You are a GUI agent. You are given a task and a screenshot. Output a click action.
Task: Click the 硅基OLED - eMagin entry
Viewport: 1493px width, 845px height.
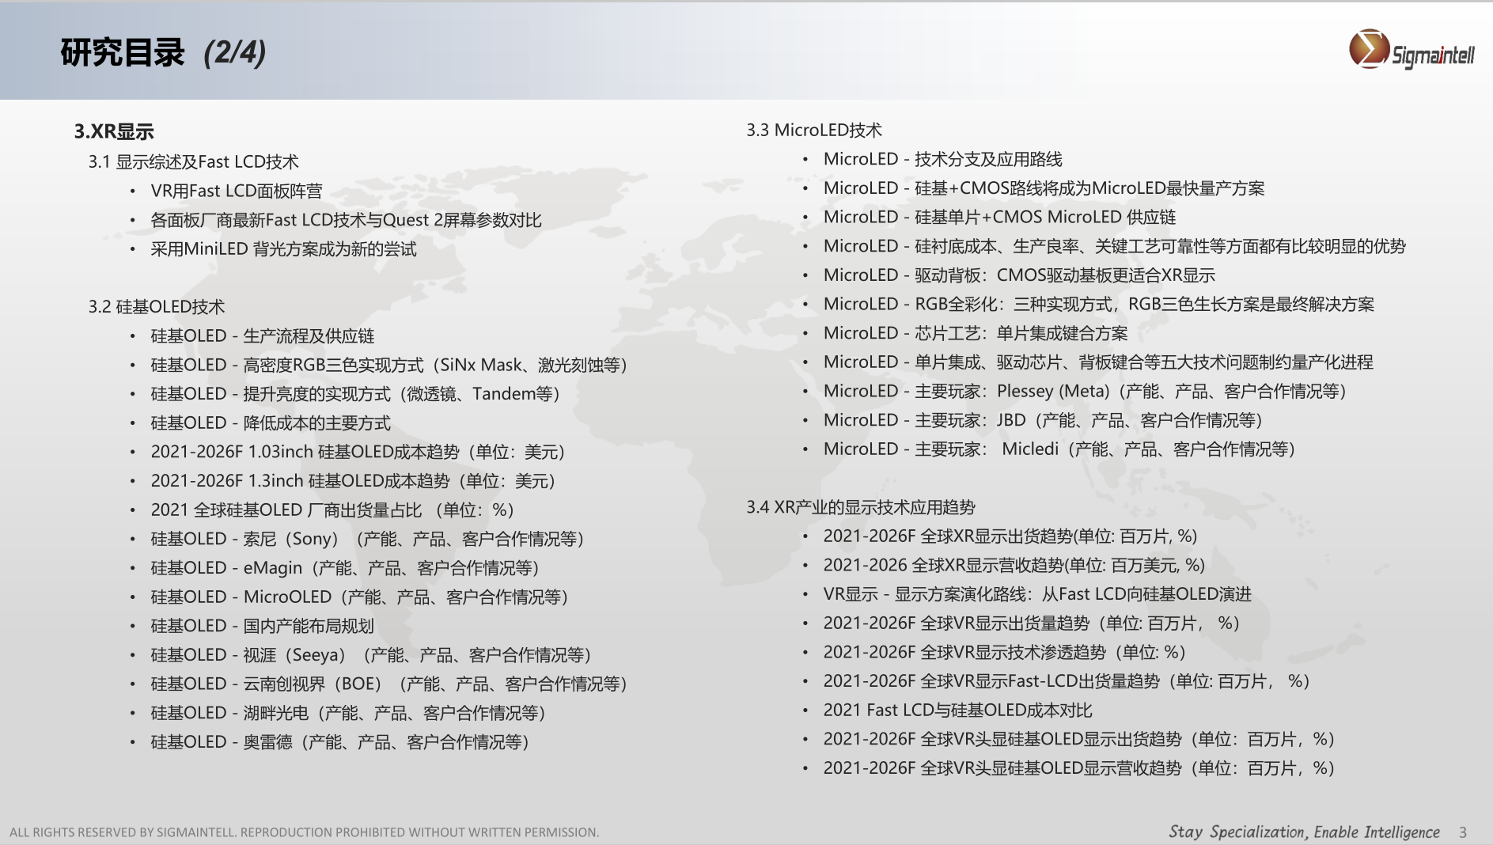coord(345,568)
